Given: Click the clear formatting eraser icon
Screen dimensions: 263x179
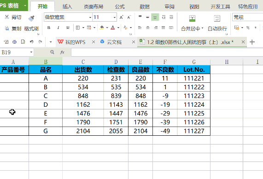Looking at the screenshot, I should 125,28.
